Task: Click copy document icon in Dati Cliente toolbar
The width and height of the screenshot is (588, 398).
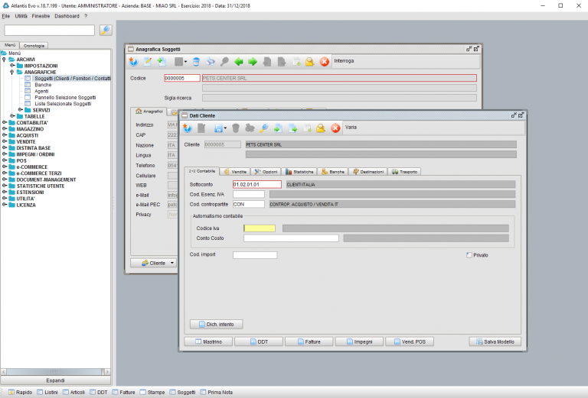Action: tap(307, 128)
